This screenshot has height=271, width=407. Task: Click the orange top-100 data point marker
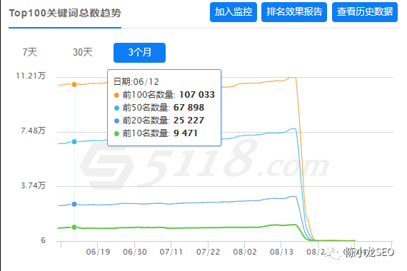(x=74, y=84)
